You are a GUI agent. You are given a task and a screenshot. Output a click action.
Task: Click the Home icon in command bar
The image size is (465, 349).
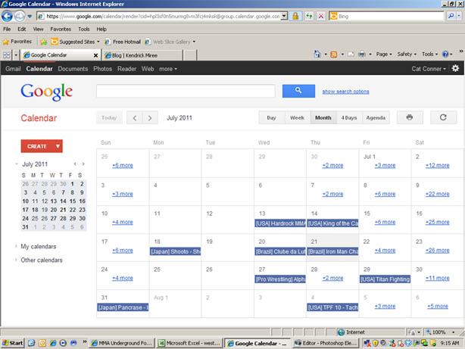point(317,55)
